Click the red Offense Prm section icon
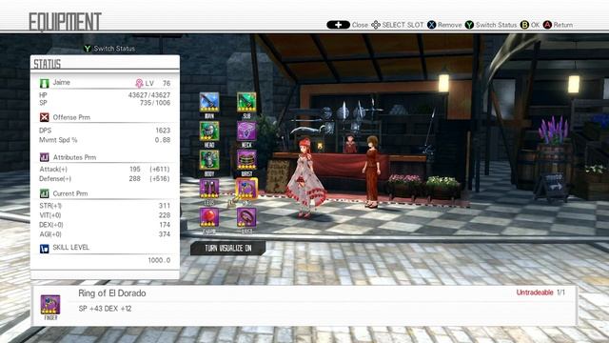This screenshot has width=609, height=343. point(45,117)
